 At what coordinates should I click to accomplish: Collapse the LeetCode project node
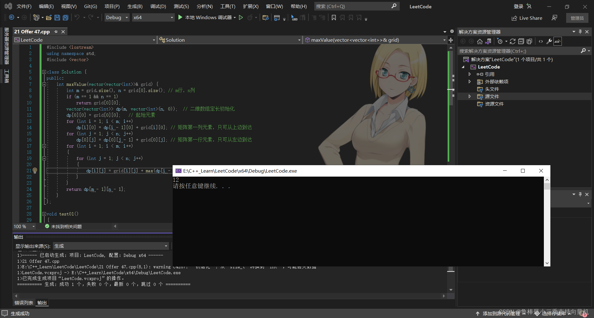tap(463, 67)
